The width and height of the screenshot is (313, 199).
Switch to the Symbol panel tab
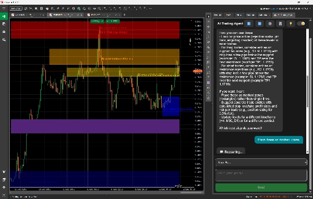click(x=218, y=15)
